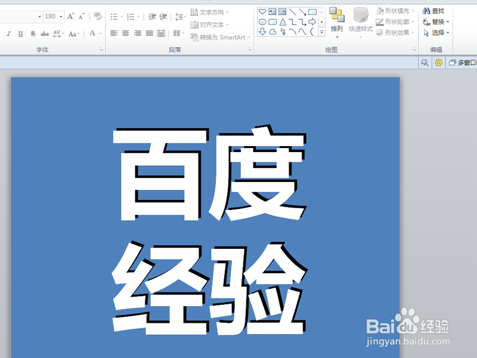Select the right block arrow shape
The height and width of the screenshot is (358, 477).
point(312,22)
